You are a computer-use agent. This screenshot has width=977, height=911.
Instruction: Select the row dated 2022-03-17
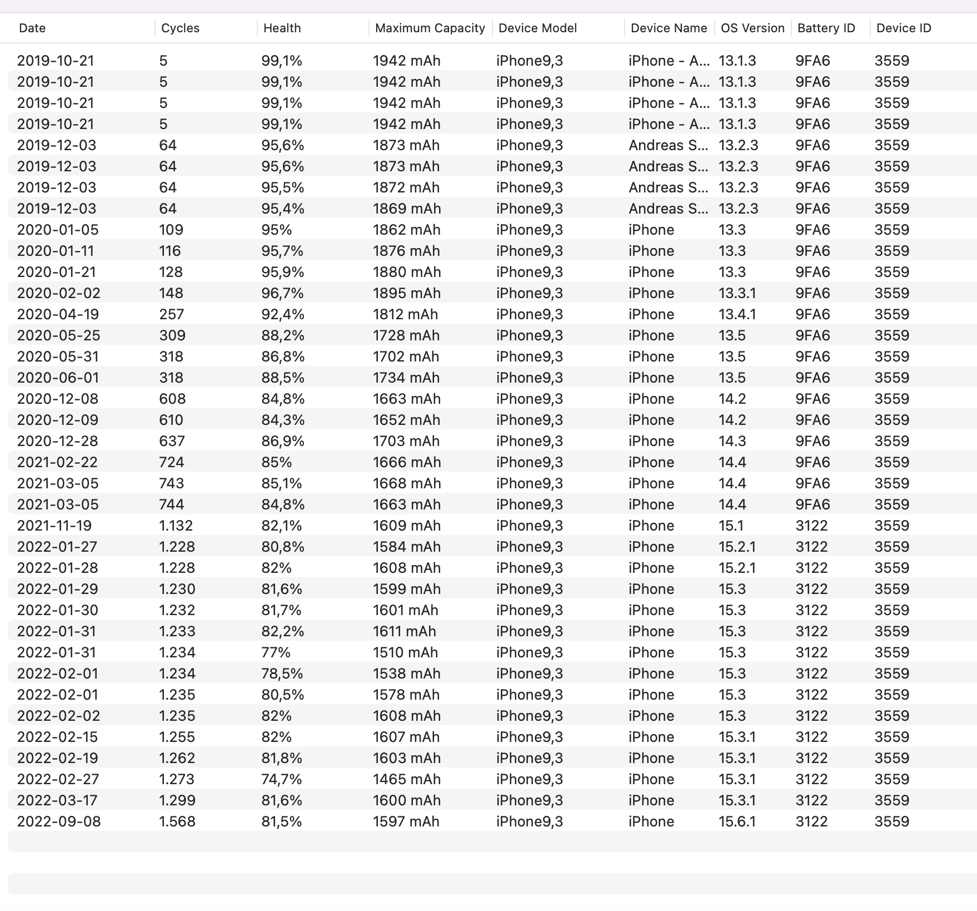pos(492,800)
